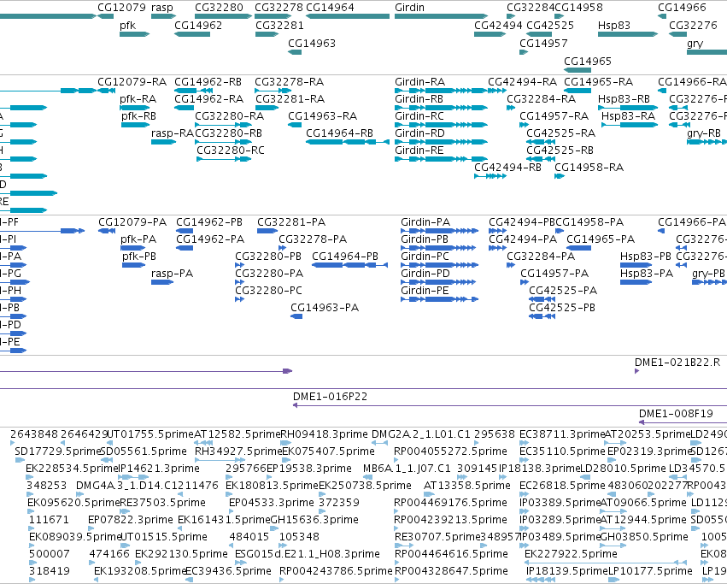
Task: Click EST DMG2A.2_1.L01.C1
Action: coord(379,443)
